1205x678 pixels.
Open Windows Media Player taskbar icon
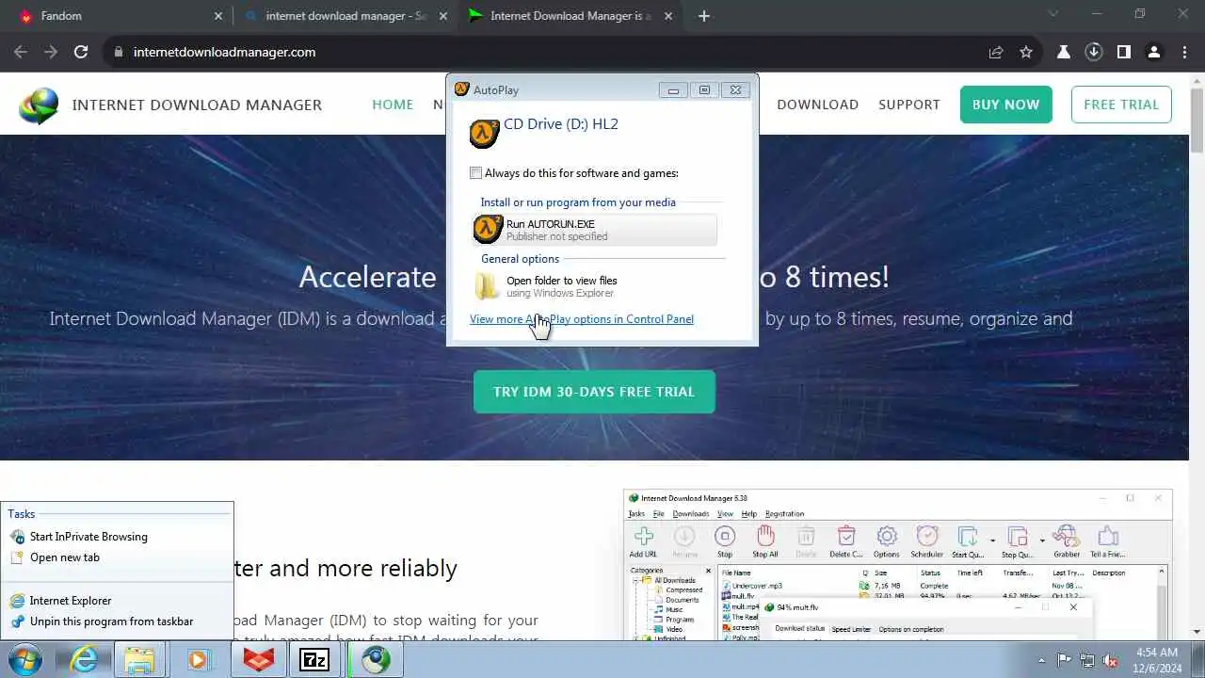click(199, 659)
